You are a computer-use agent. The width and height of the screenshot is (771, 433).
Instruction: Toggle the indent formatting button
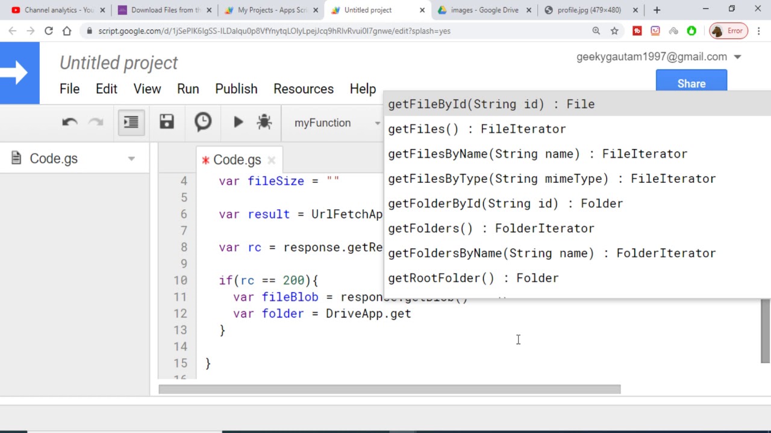131,123
